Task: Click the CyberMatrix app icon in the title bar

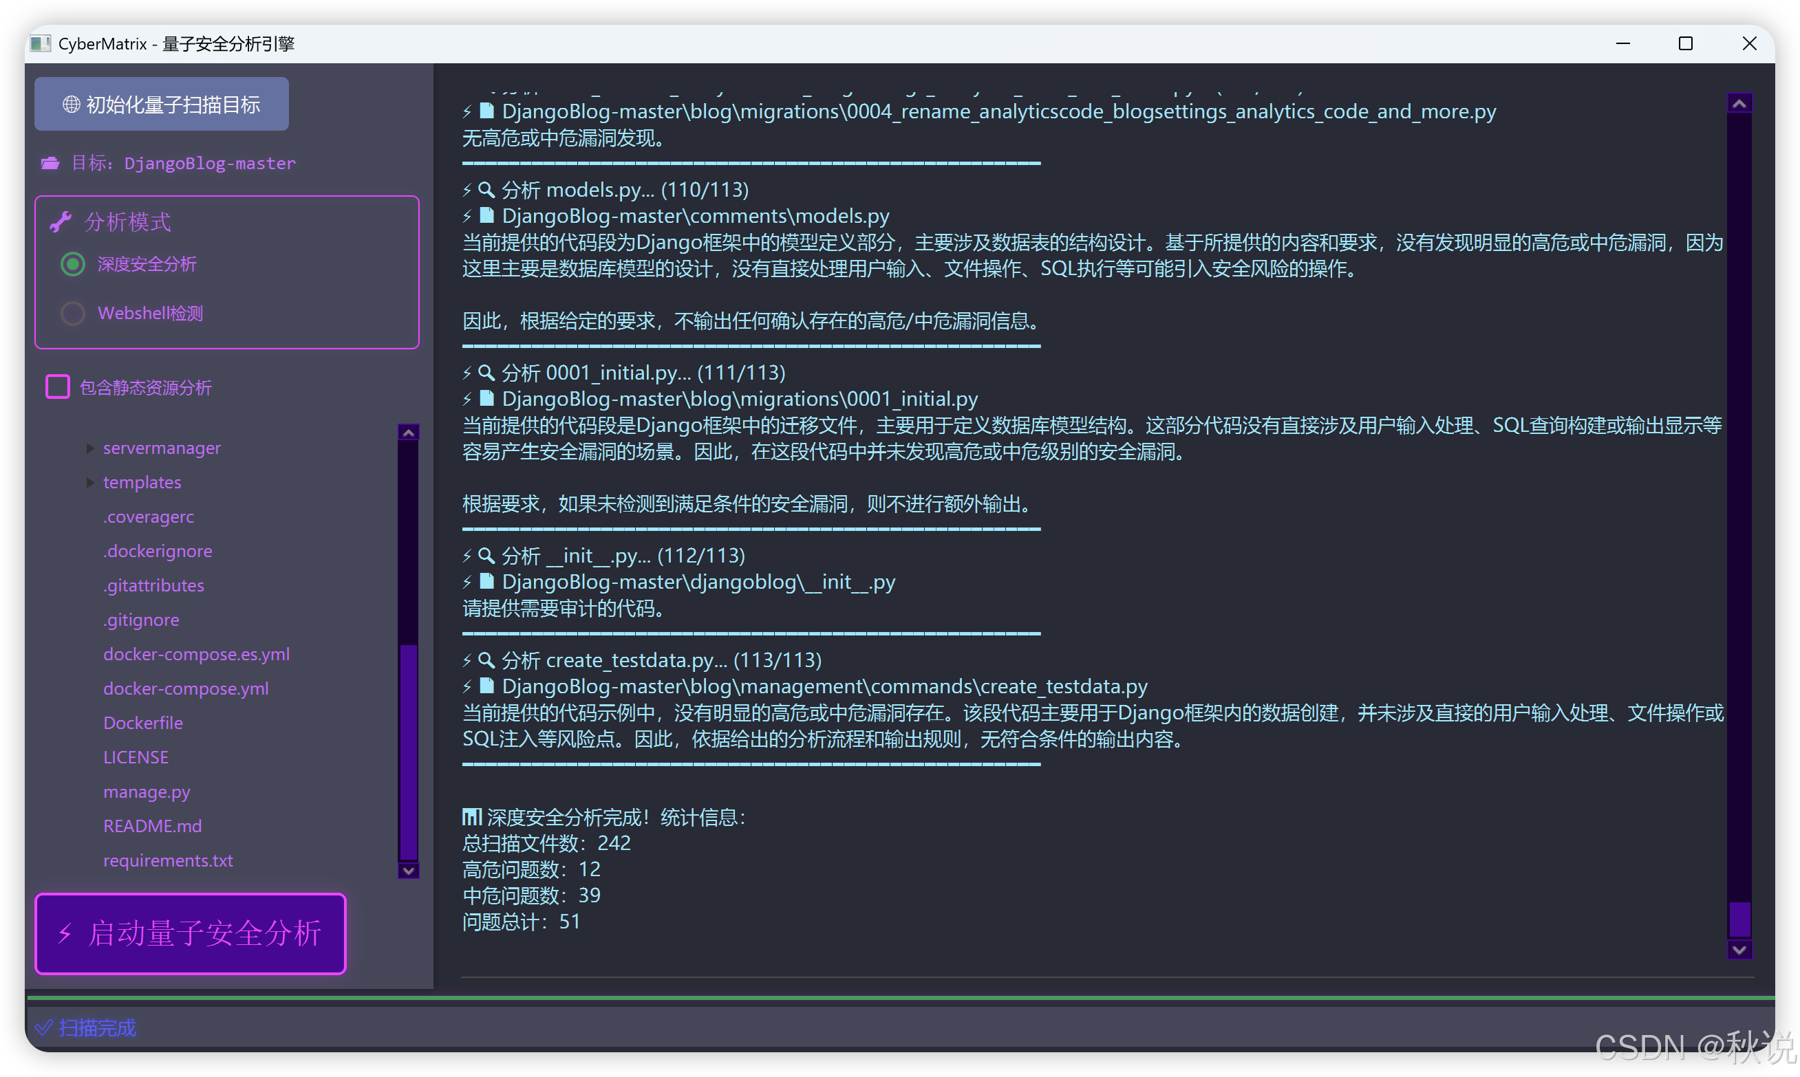Action: pyautogui.click(x=41, y=43)
